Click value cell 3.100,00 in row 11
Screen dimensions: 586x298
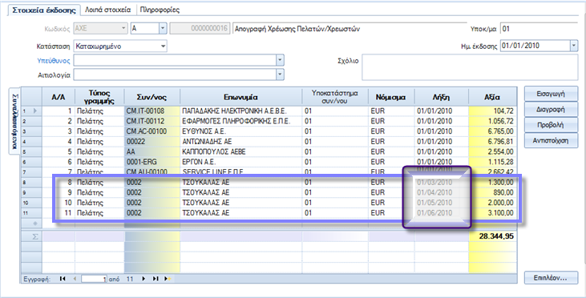tap(492, 213)
